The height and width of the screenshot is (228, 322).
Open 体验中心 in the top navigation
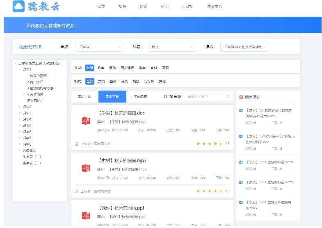point(215,7)
